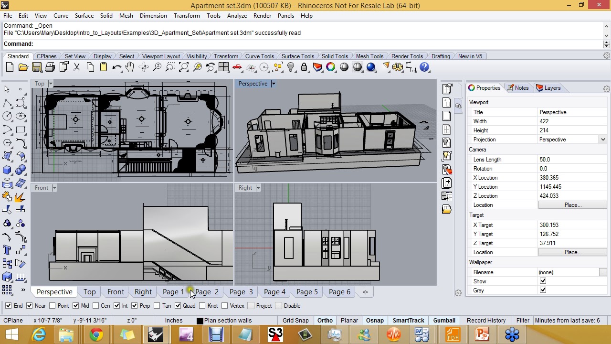The image size is (611, 344).
Task: Switch to the Notes panel tab
Action: pyautogui.click(x=517, y=88)
